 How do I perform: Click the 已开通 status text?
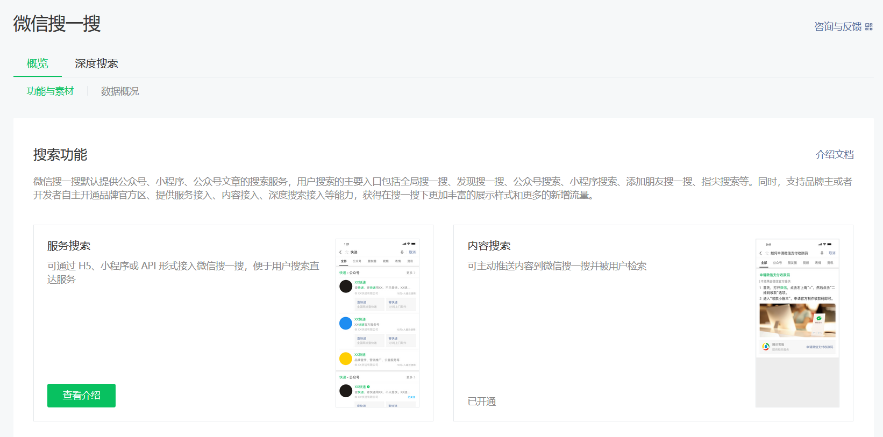coord(482,402)
